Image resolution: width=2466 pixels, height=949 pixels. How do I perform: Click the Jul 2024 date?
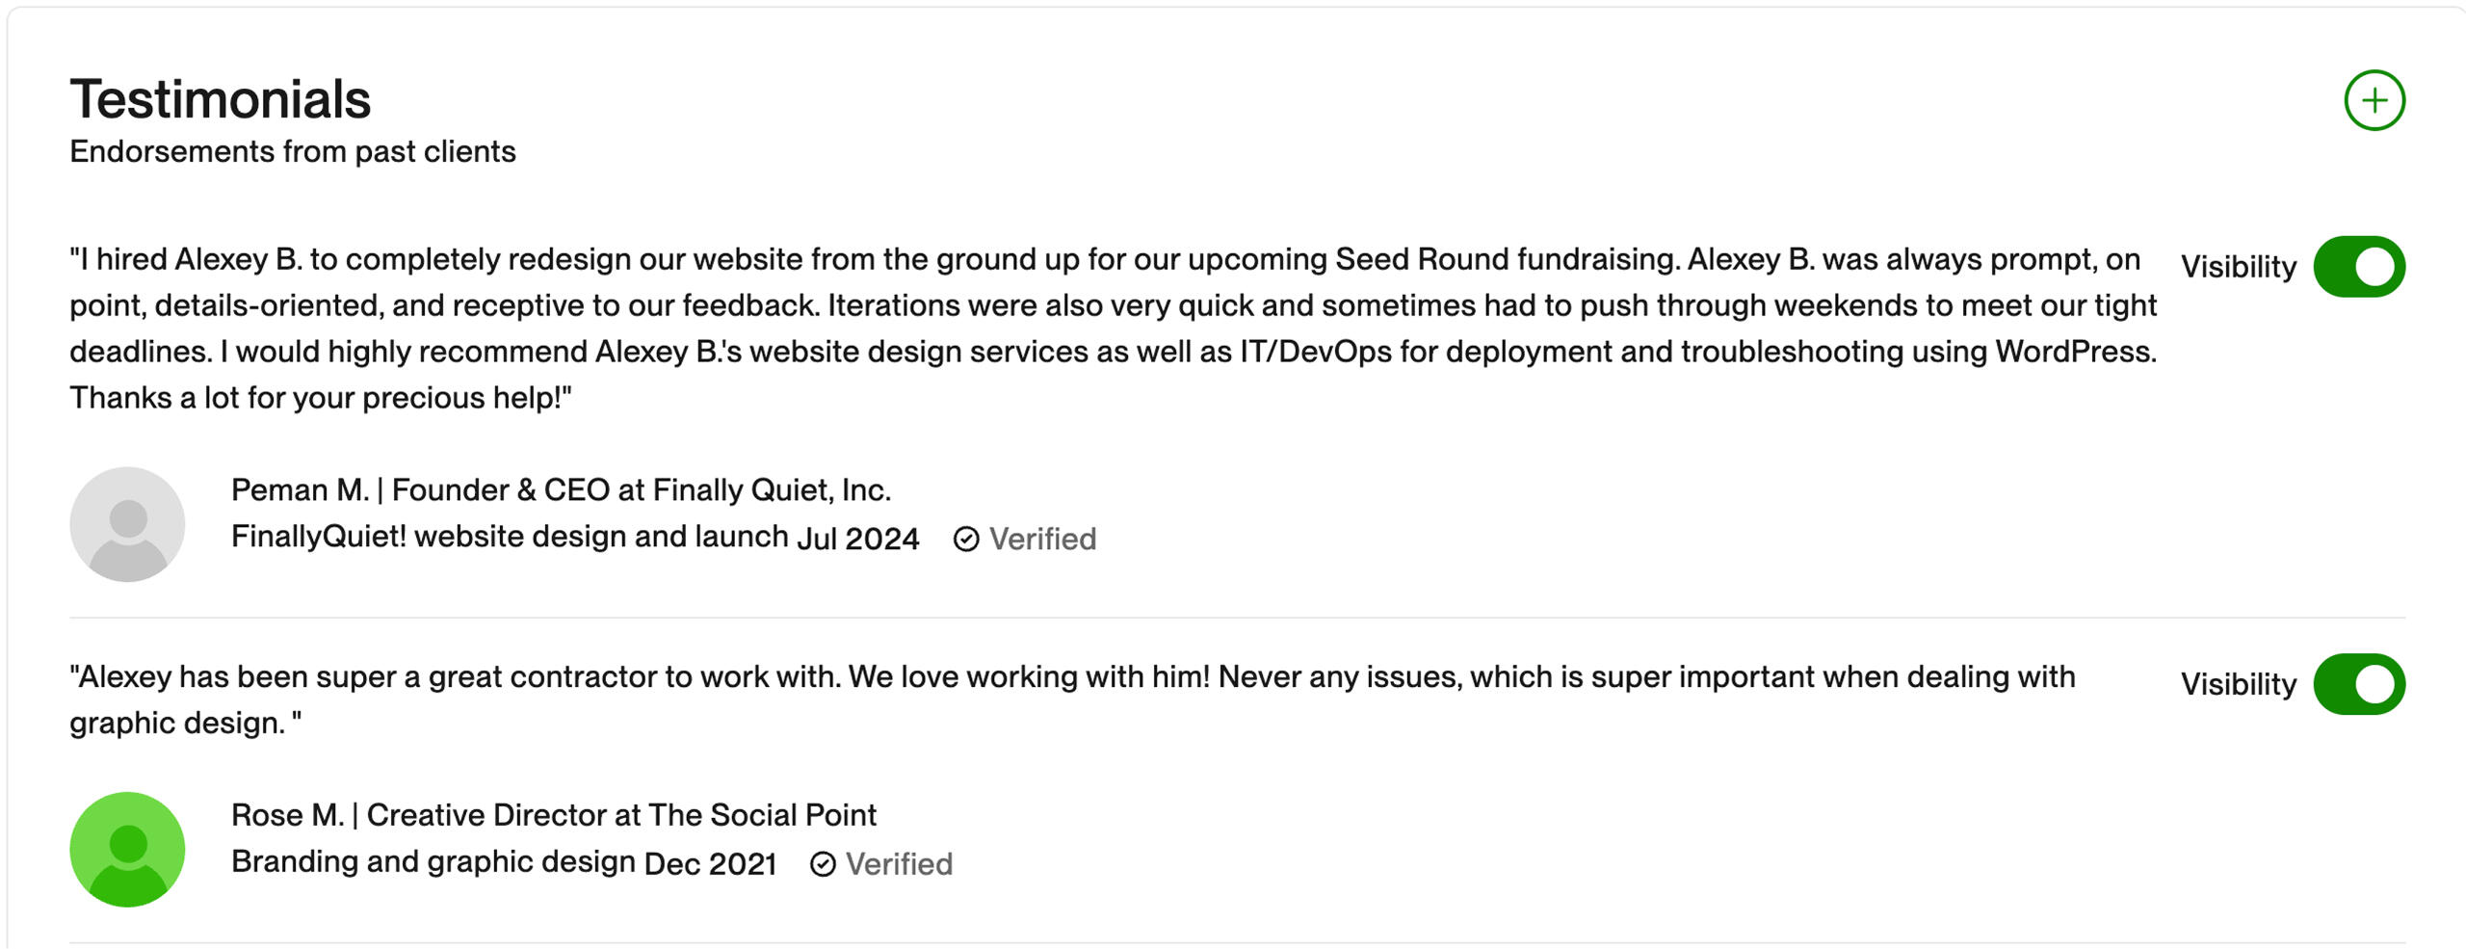857,539
